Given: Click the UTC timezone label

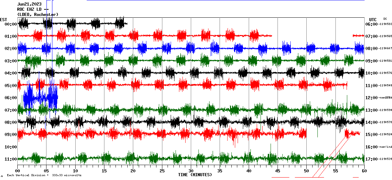Looking at the screenshot, I should (x=373, y=19).
